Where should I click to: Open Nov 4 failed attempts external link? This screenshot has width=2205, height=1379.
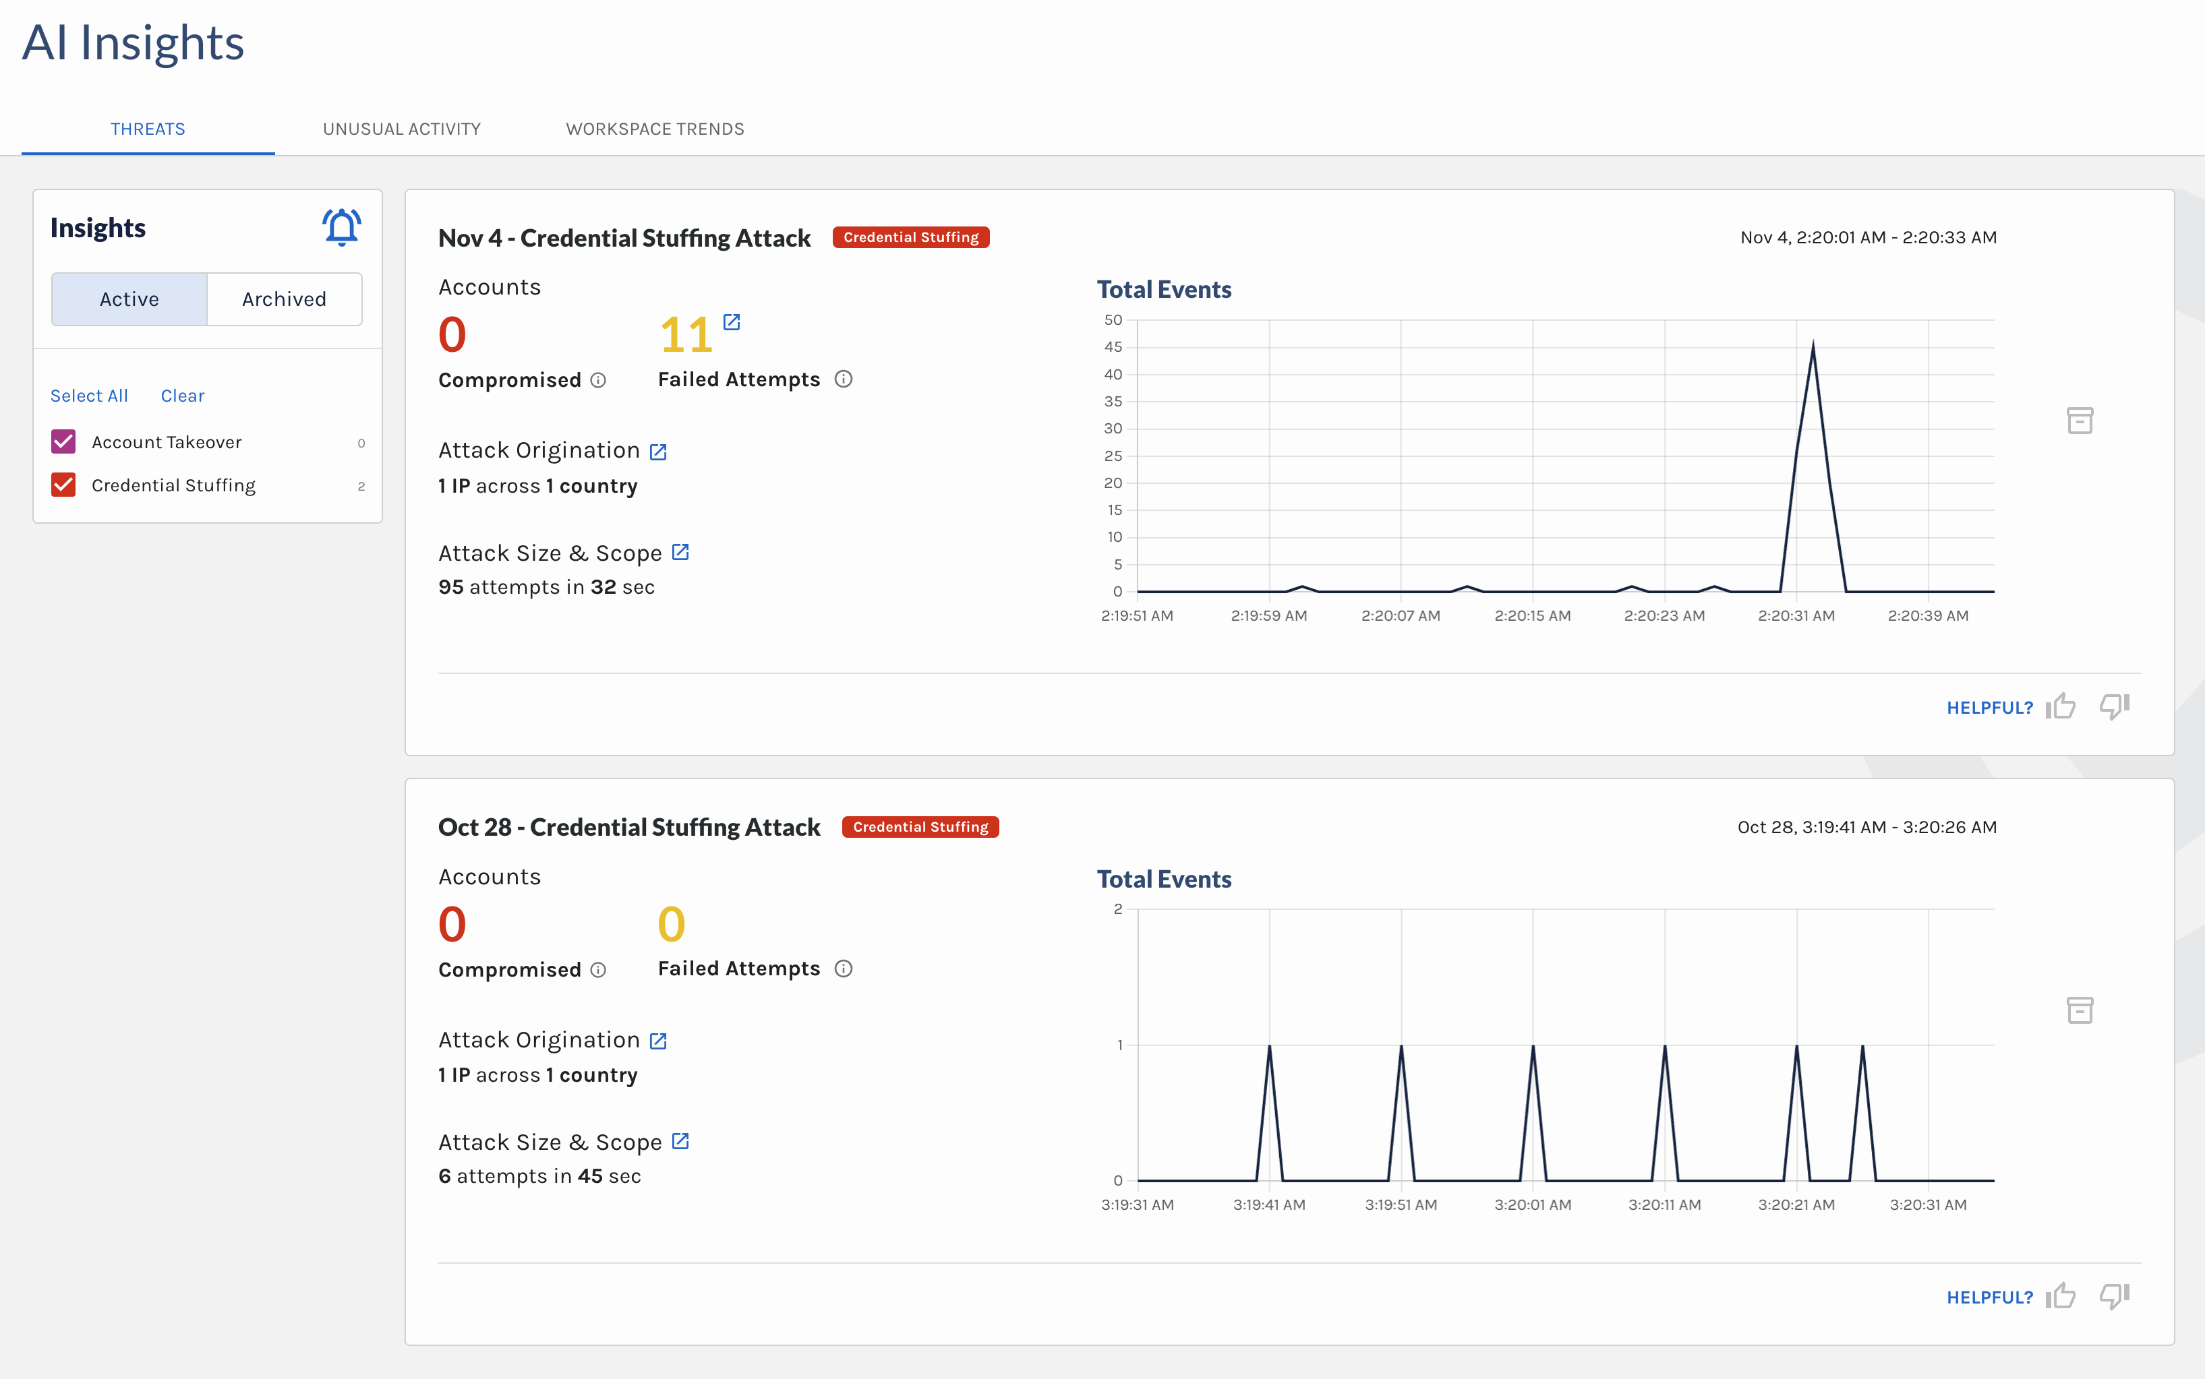click(732, 322)
